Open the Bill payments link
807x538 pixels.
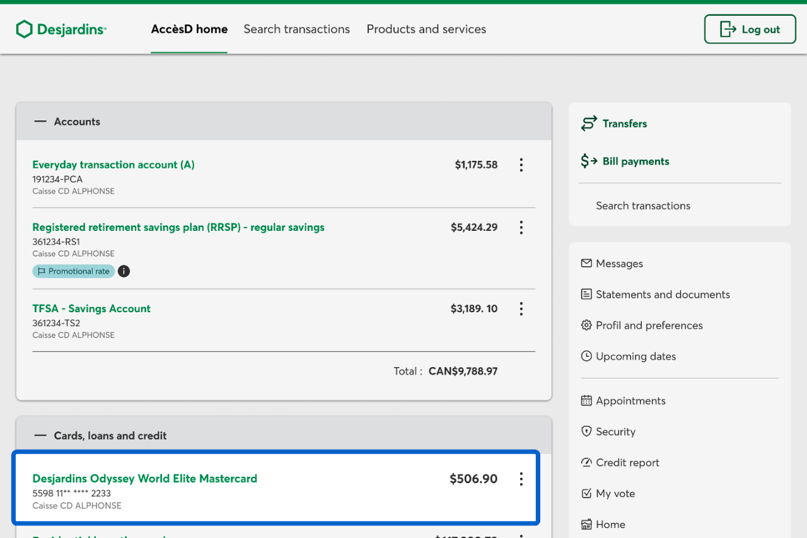coord(636,161)
